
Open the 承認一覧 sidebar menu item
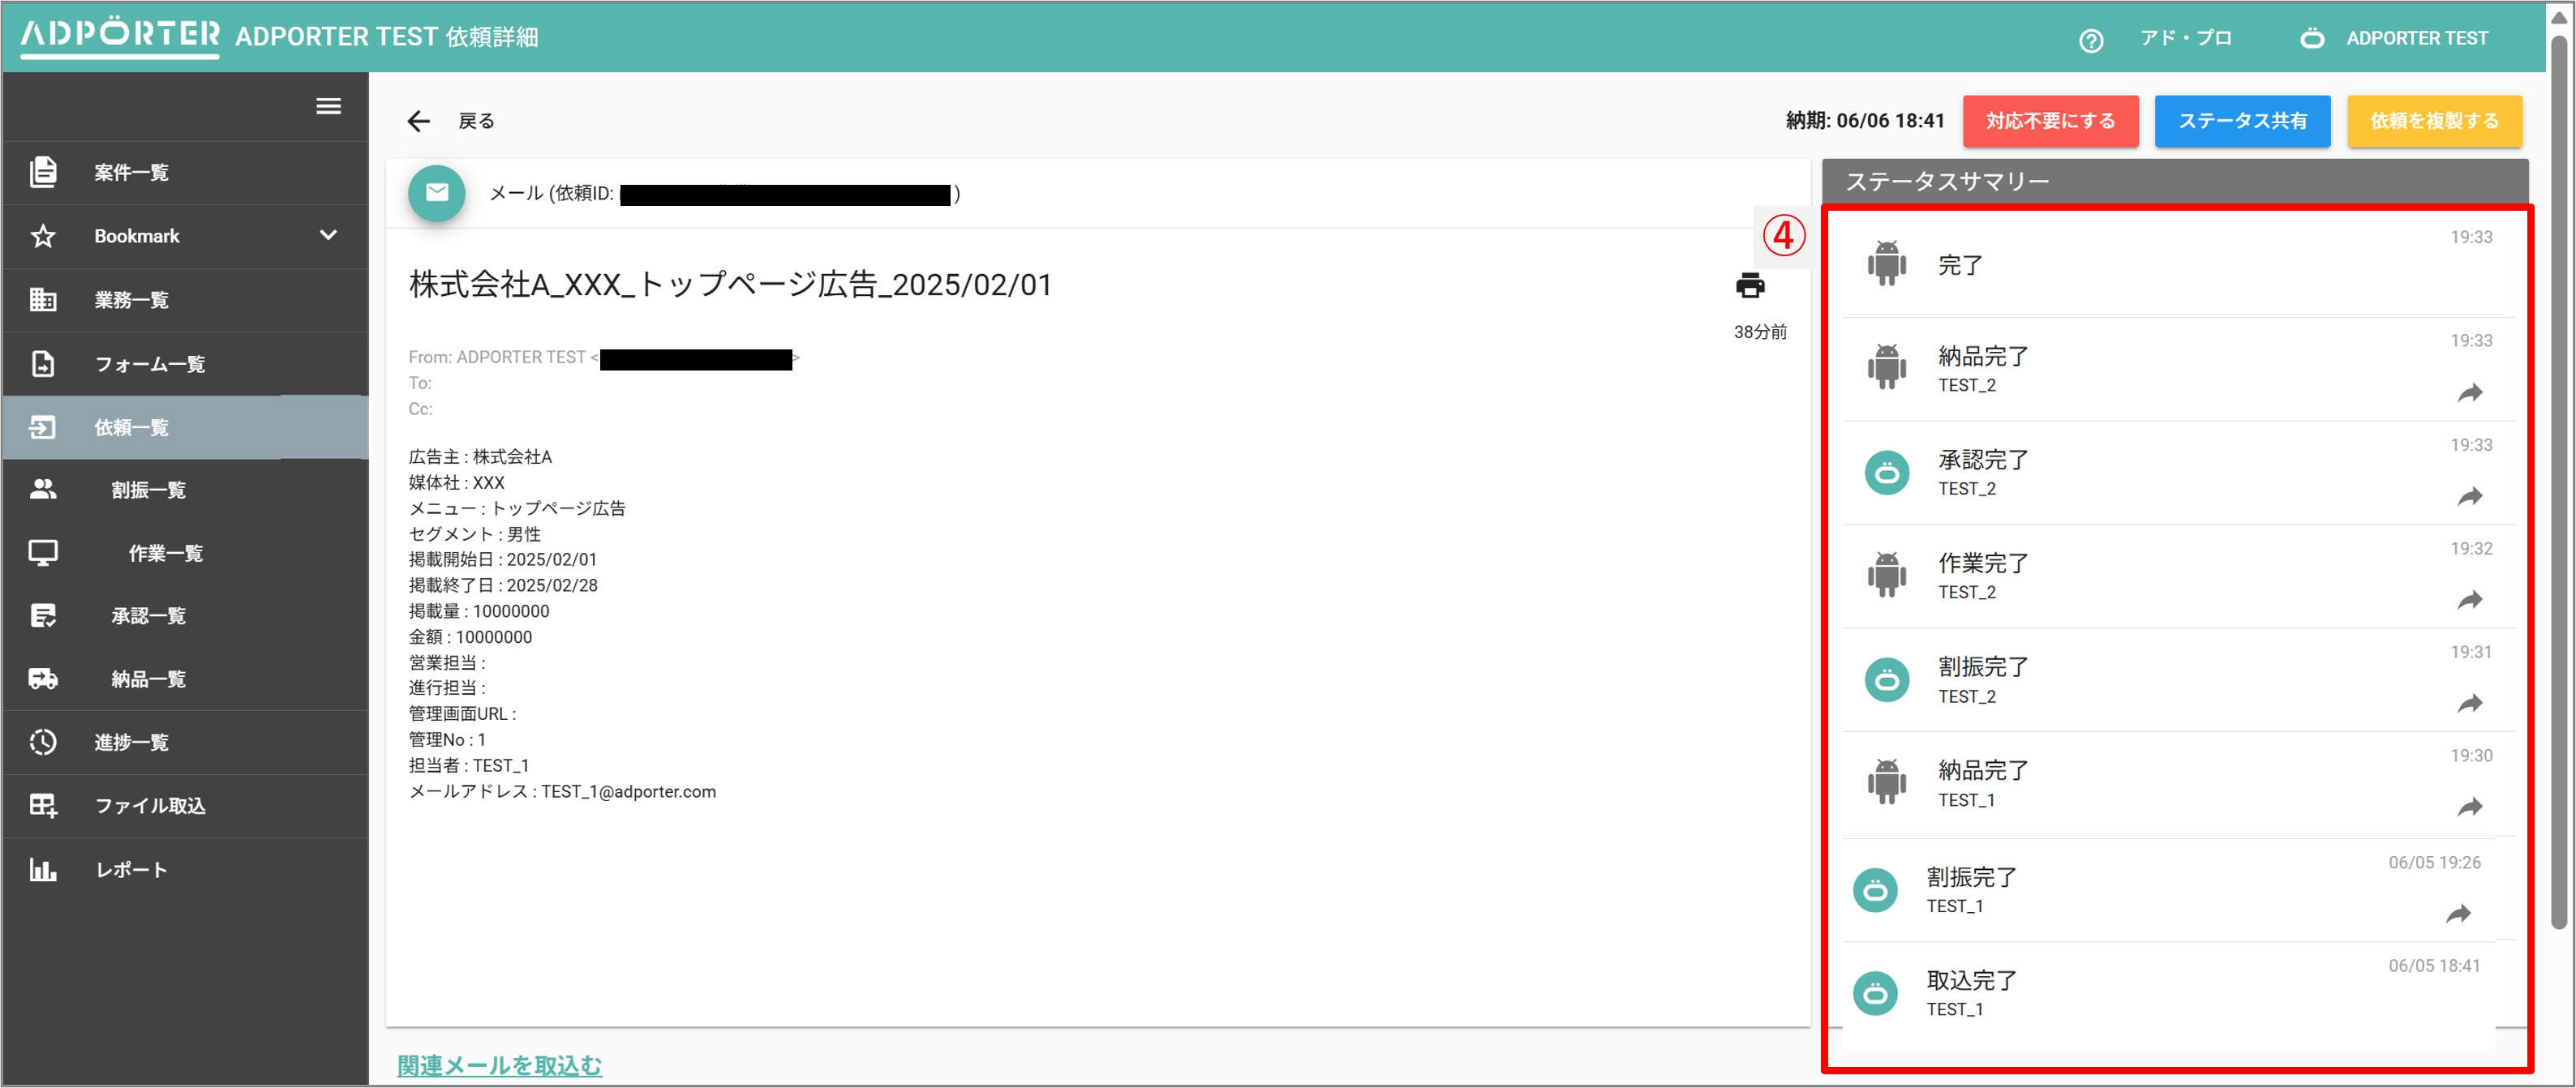pos(147,615)
